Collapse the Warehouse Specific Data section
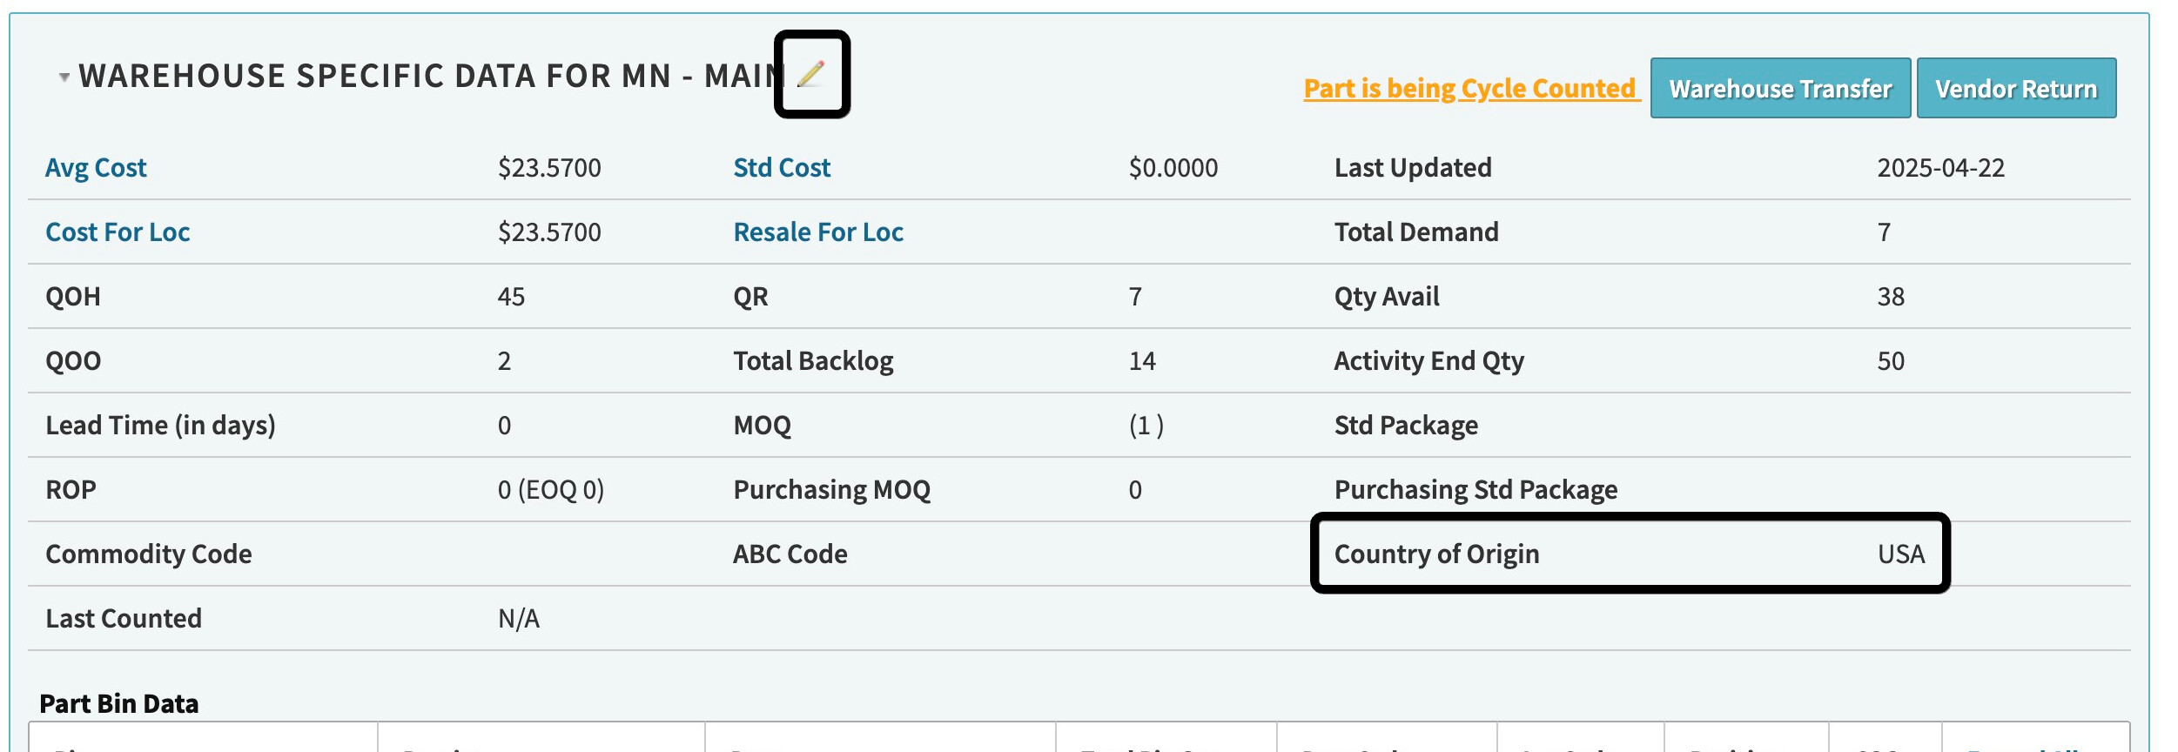This screenshot has width=2178, height=752. coord(64,77)
